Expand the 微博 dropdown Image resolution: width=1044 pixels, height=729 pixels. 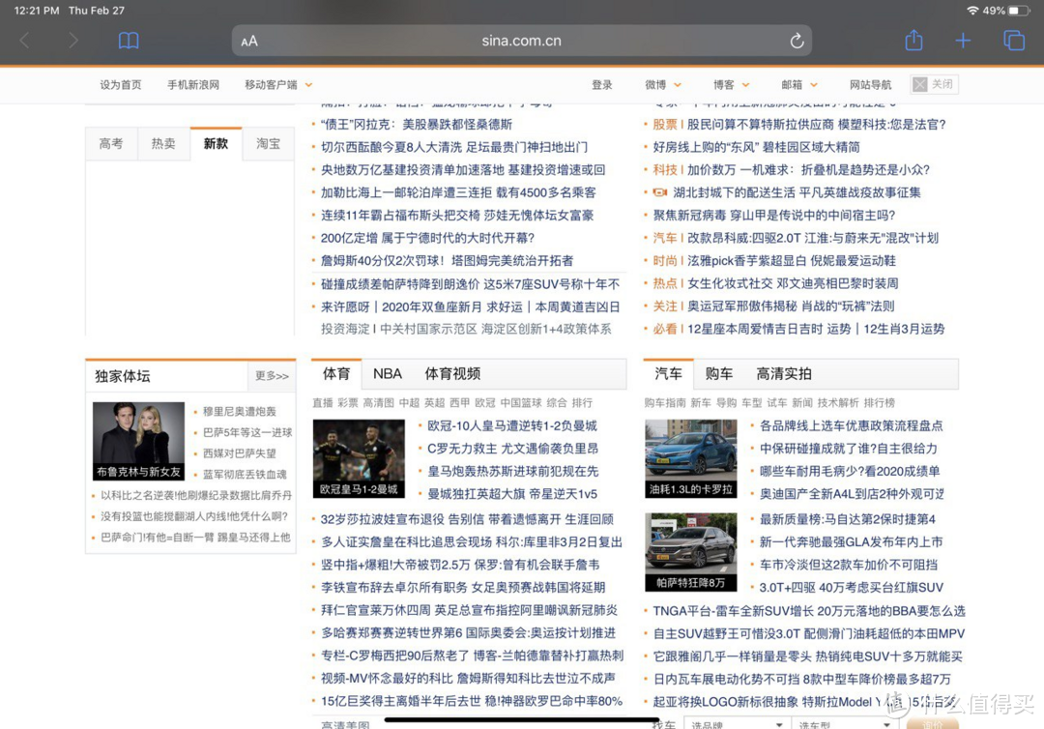(661, 84)
